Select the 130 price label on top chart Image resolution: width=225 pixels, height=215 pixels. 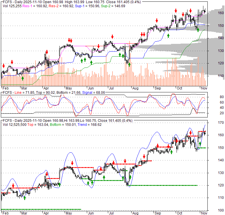(221, 51)
